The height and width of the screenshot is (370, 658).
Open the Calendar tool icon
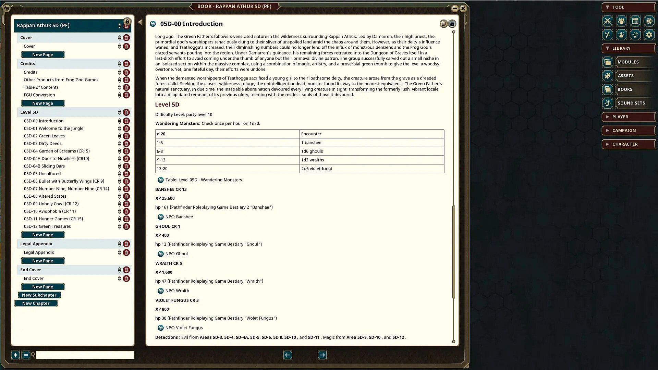coord(635,21)
